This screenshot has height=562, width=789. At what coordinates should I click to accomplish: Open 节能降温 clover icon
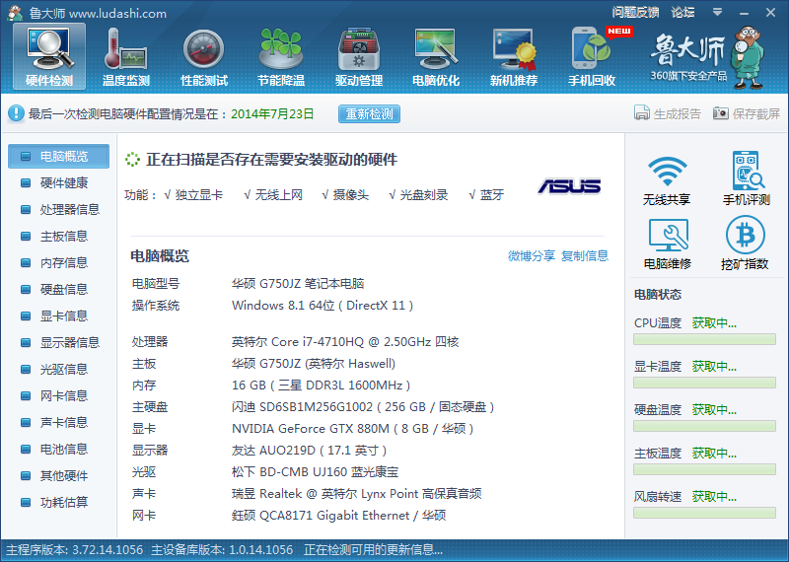pyautogui.click(x=281, y=56)
